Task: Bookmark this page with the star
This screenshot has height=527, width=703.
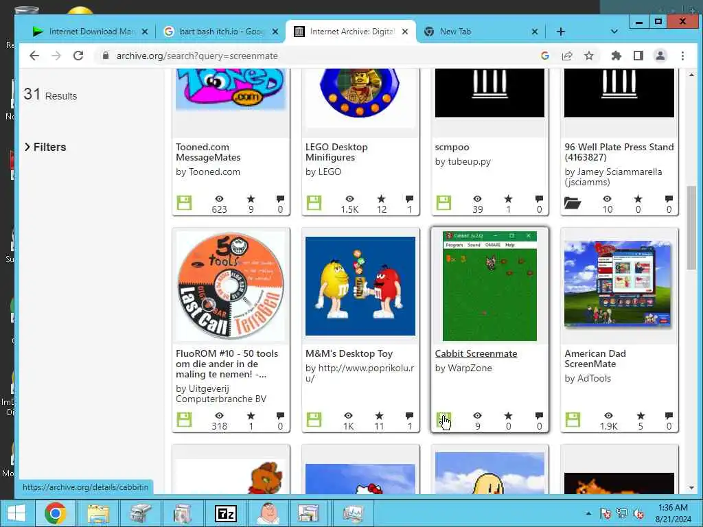Action: 589,56
